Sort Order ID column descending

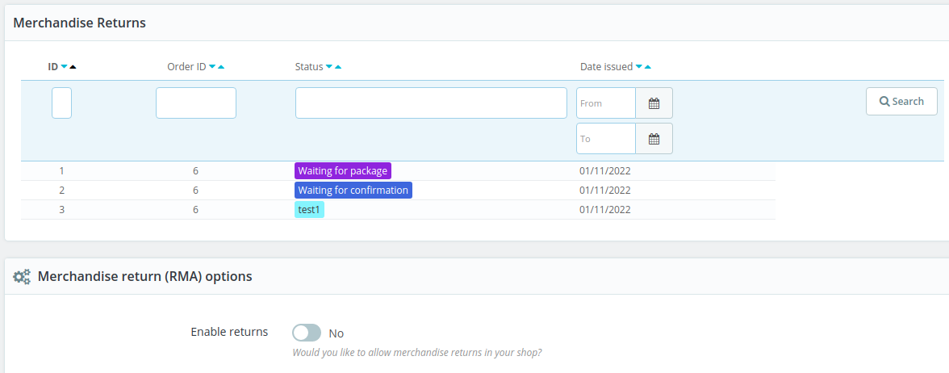212,67
